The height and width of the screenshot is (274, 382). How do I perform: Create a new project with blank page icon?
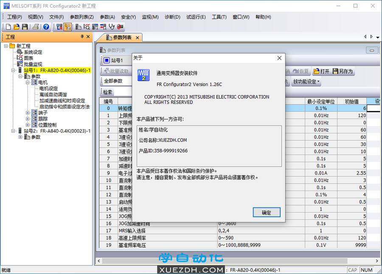[8, 27]
